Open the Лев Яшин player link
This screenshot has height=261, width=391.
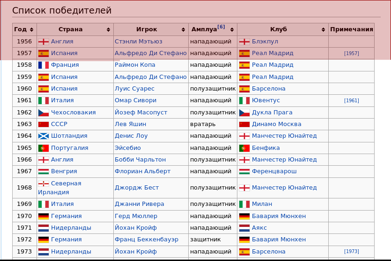pyautogui.click(x=131, y=124)
